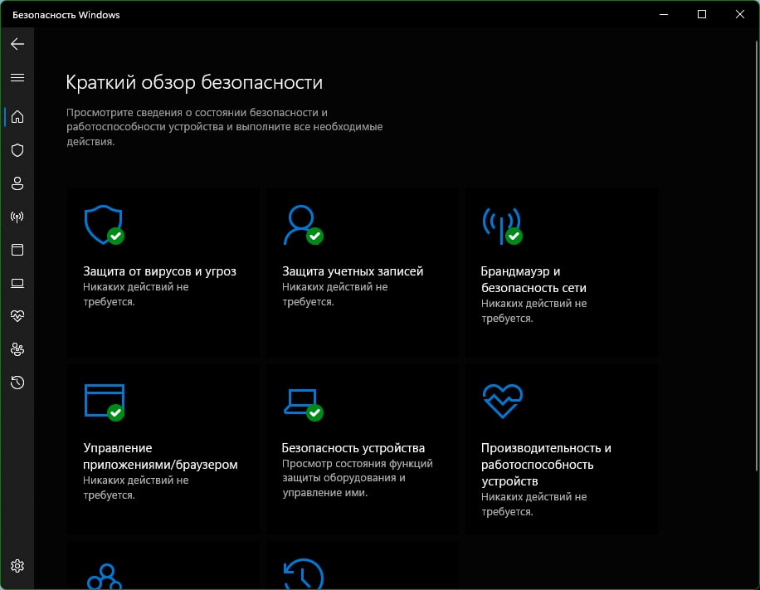Screen dimensions: 760x590
Task: Open firewall and network sidebar icon
Action: [x=17, y=217]
